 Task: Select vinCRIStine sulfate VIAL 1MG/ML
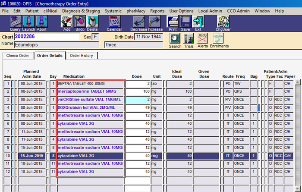click(90, 100)
